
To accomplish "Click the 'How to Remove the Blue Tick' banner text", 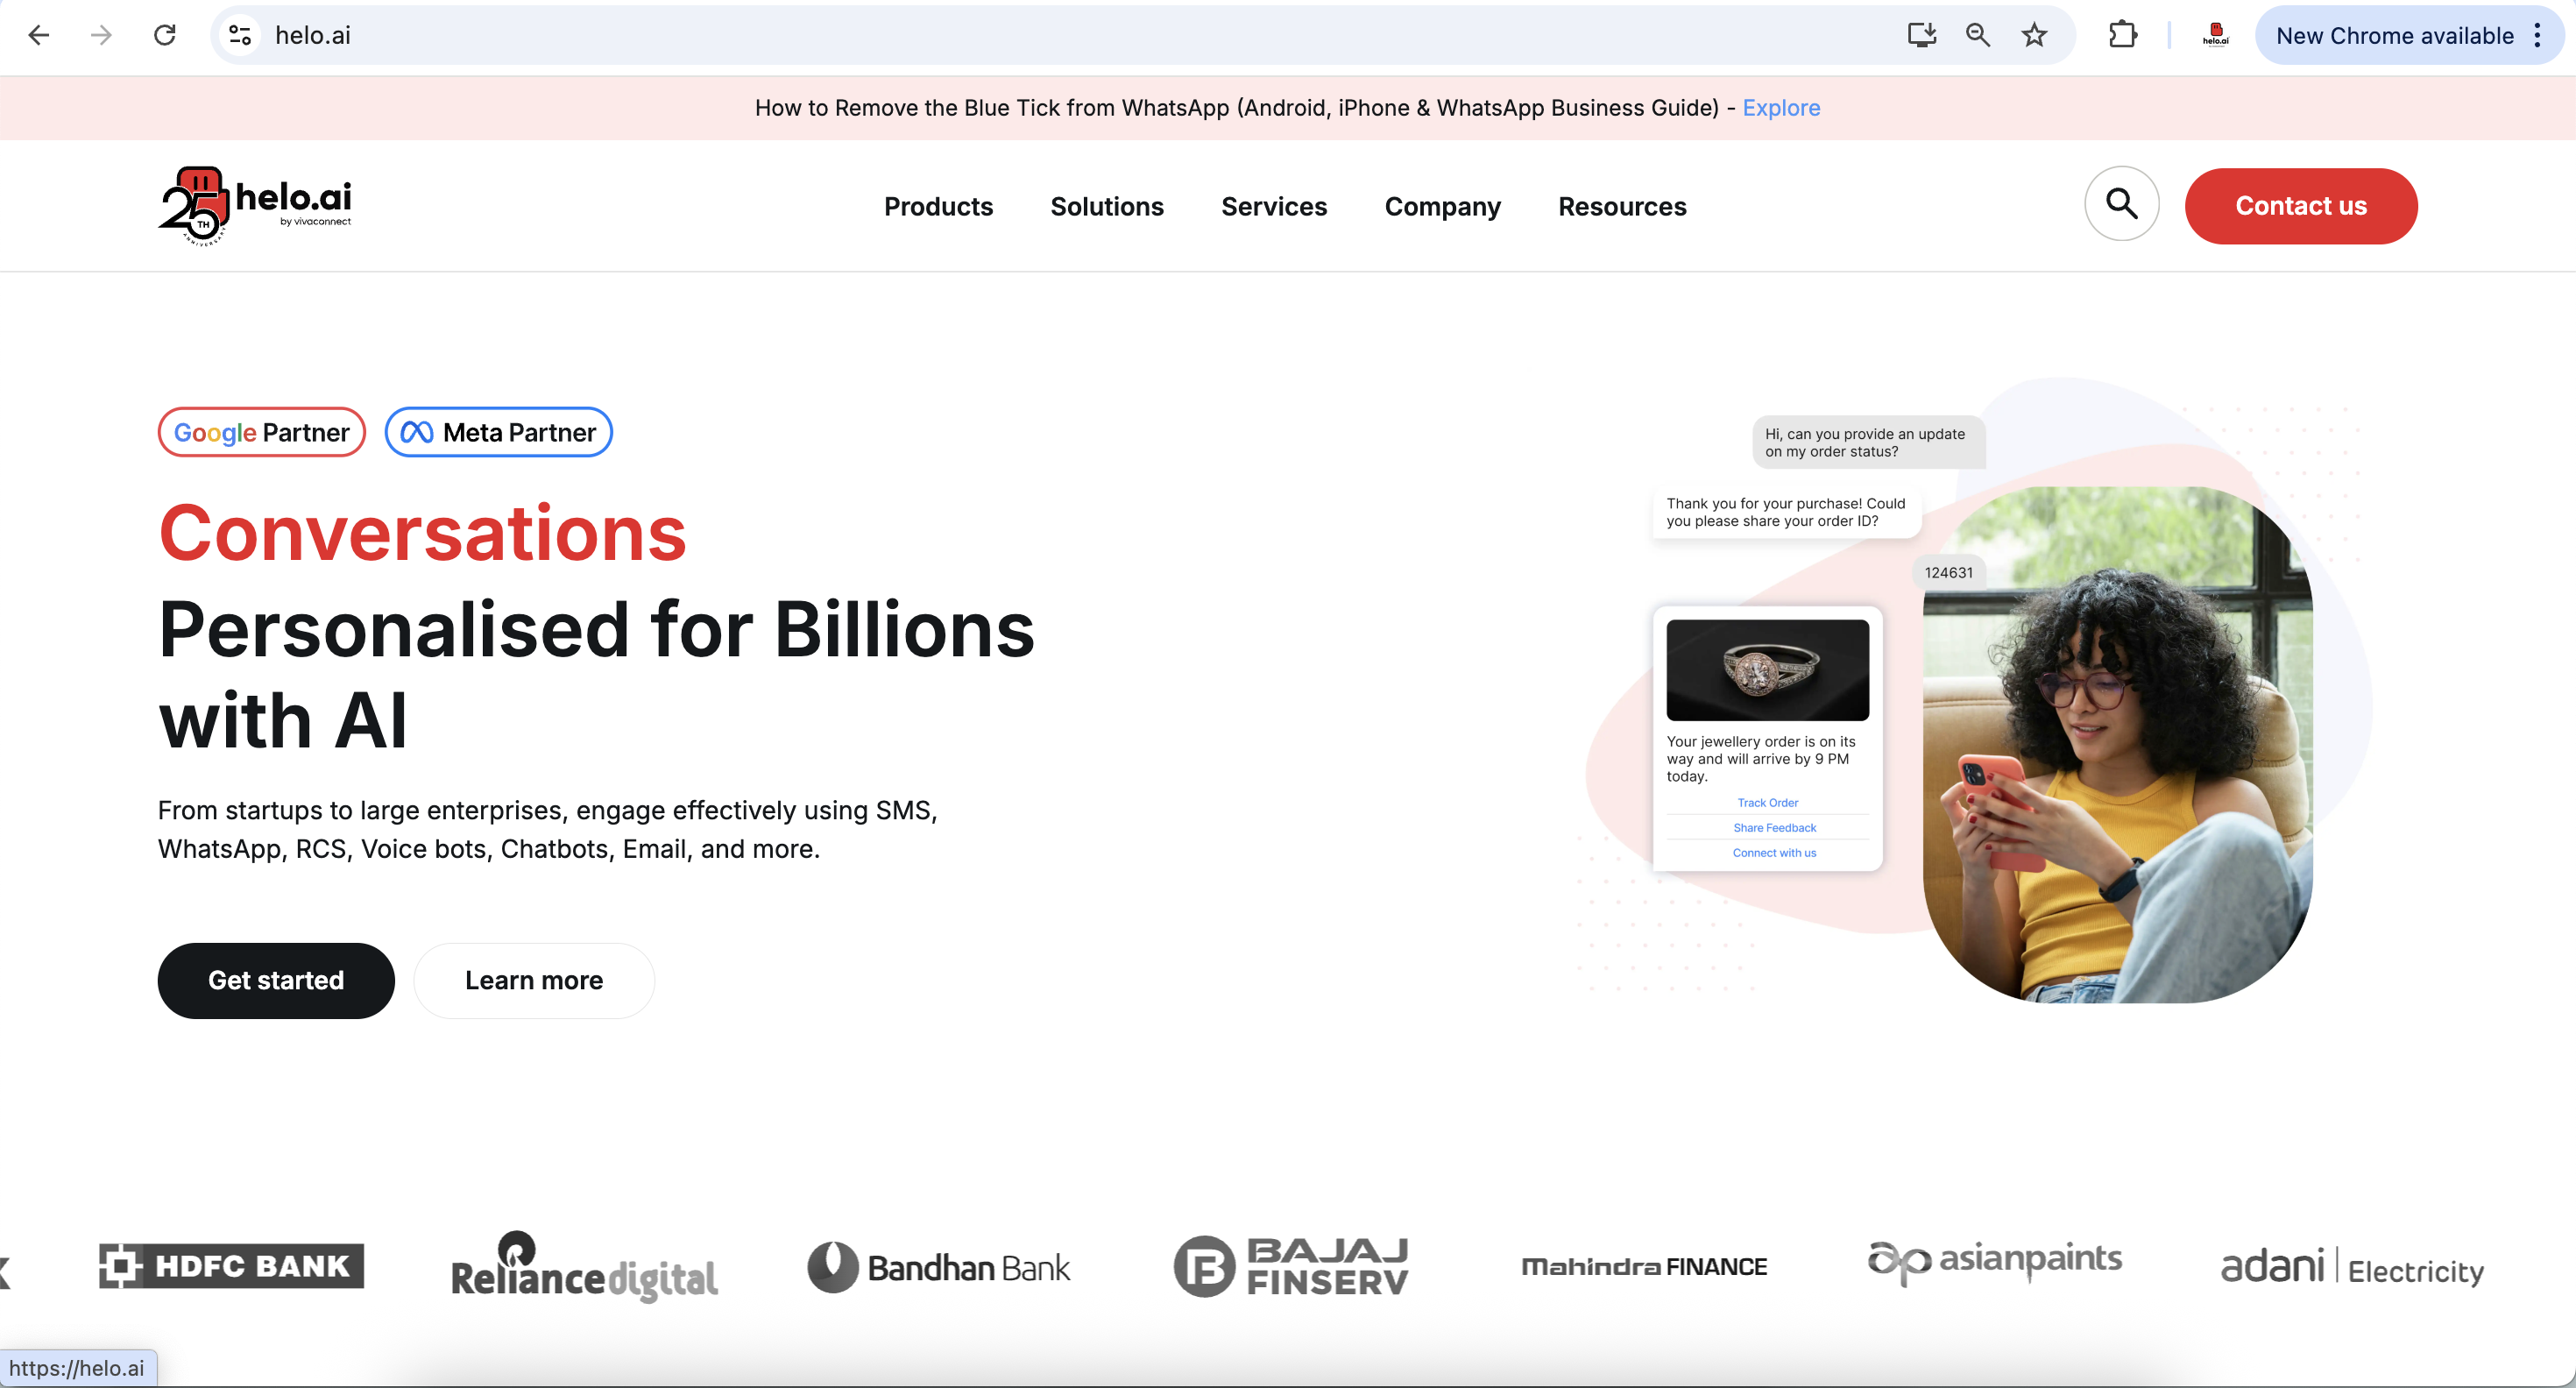I will click(1236, 107).
